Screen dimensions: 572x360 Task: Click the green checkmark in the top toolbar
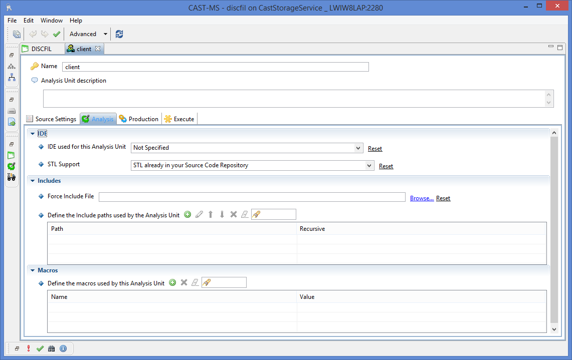tap(57, 34)
